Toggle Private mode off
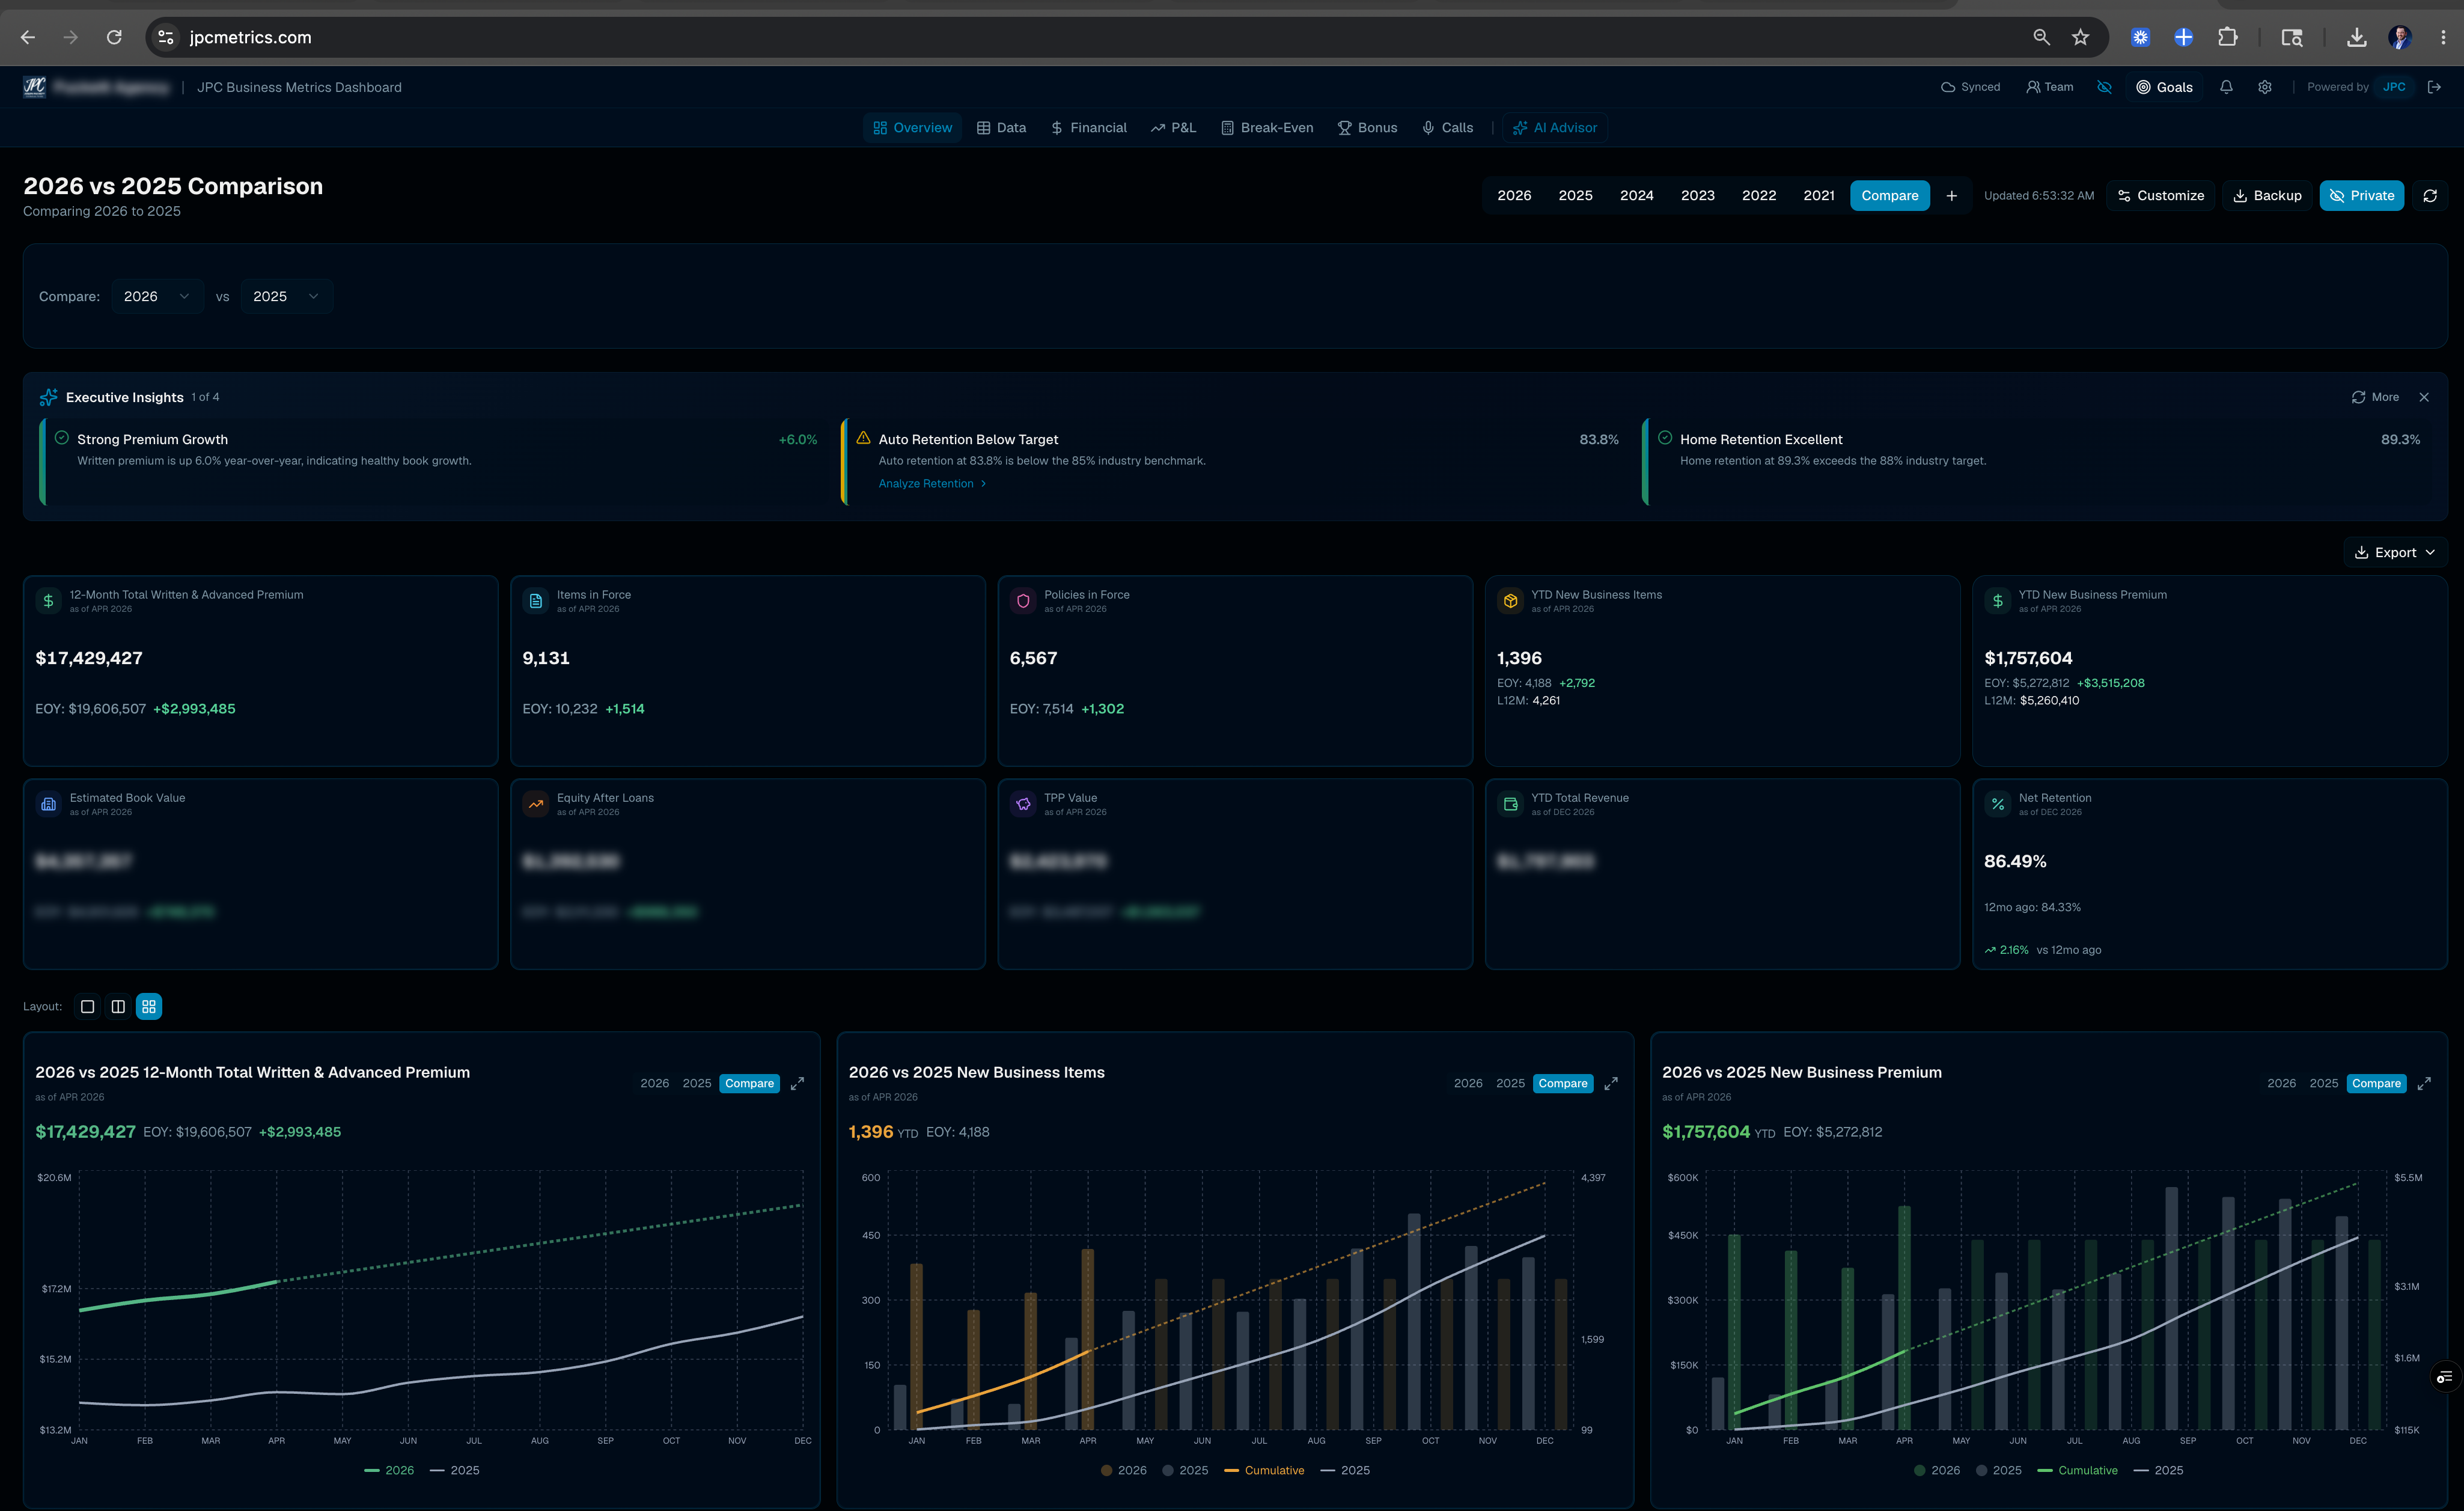 (x=2361, y=196)
